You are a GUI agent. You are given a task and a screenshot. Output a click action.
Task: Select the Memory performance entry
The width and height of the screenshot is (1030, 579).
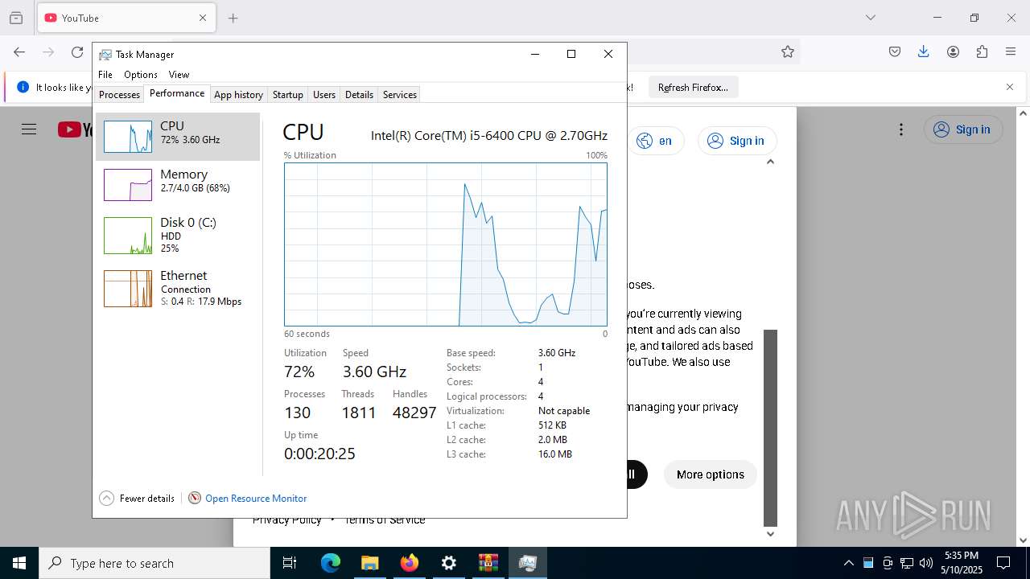178,185
